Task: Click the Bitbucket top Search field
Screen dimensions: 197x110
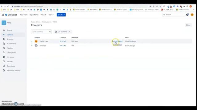Action: 174,15
